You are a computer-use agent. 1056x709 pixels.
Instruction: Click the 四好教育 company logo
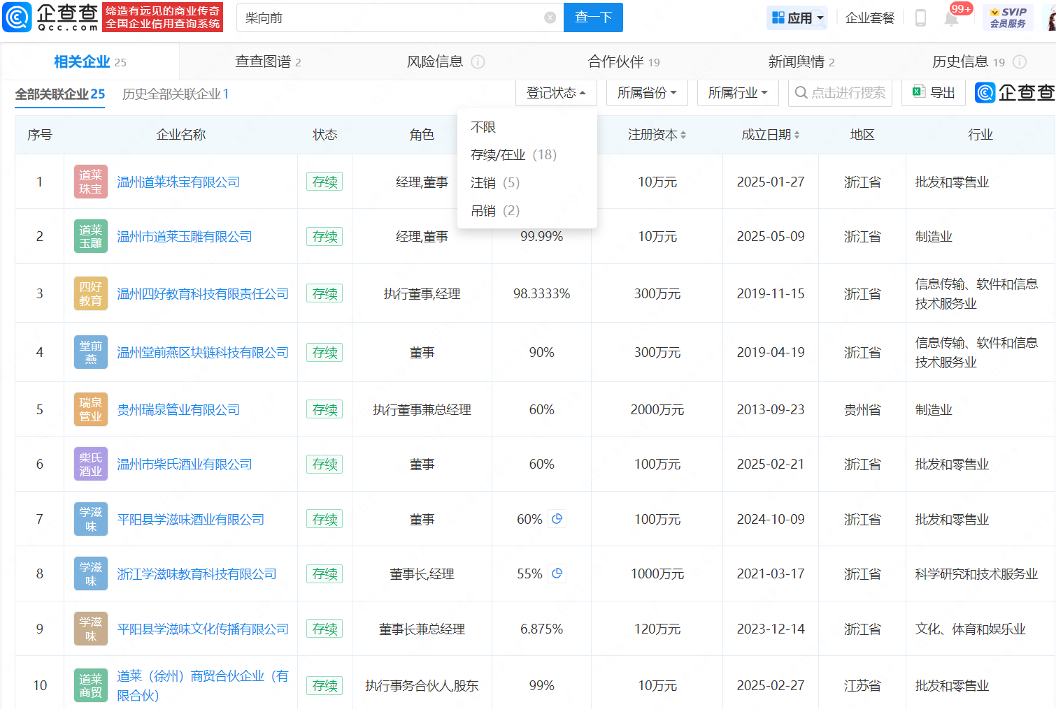(91, 293)
